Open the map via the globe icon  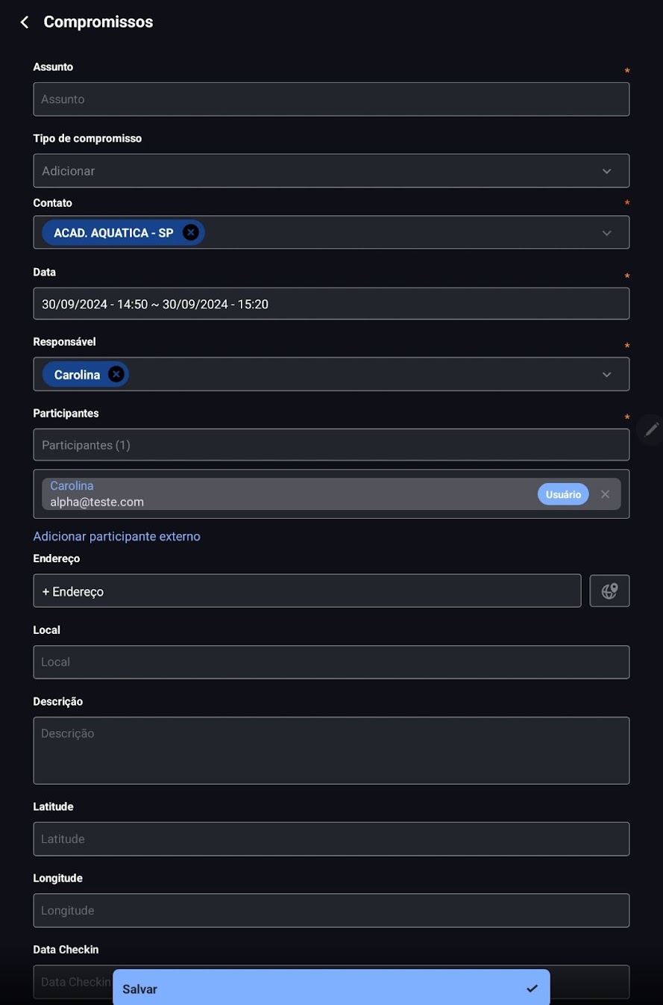tap(609, 590)
